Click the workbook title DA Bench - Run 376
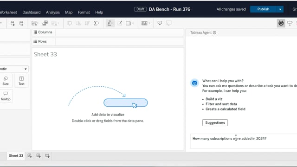The width and height of the screenshot is (297, 167). (169, 9)
